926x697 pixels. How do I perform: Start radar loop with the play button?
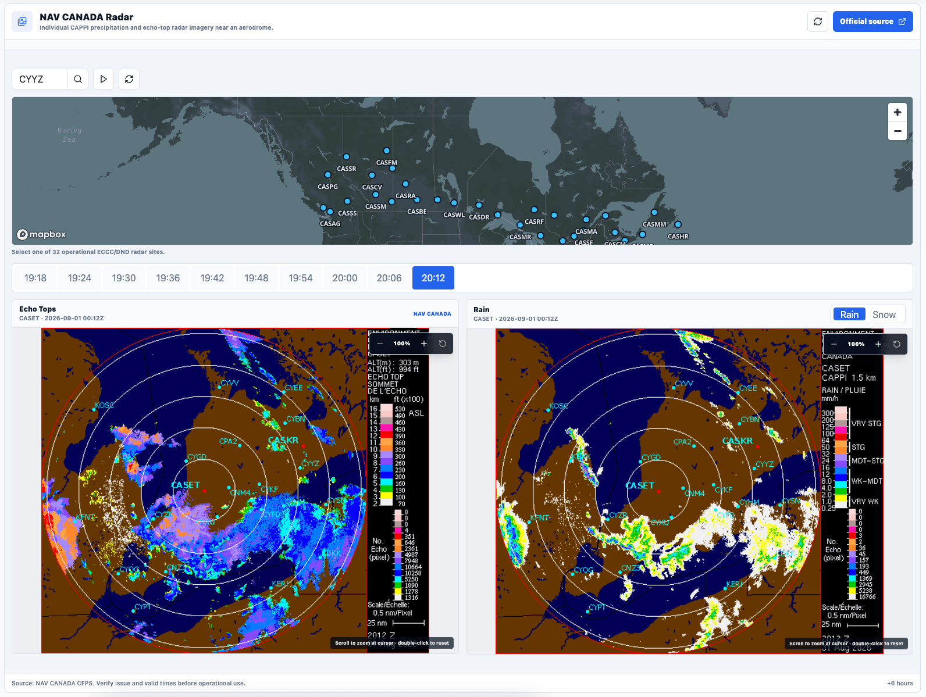click(104, 79)
